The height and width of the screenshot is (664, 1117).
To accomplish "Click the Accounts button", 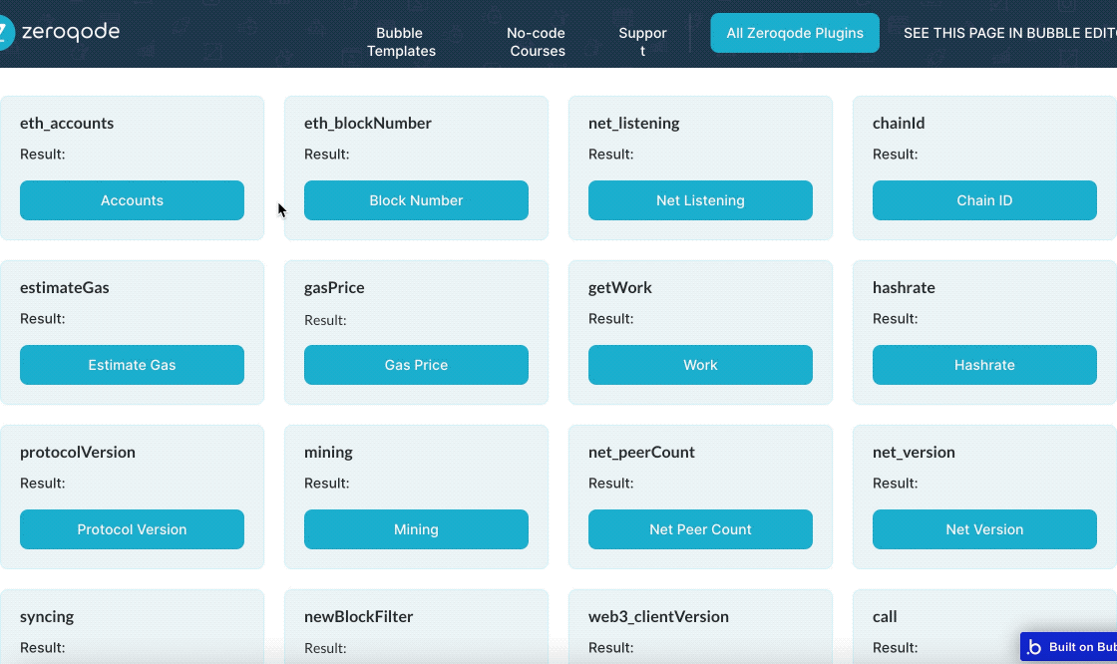I will pyautogui.click(x=132, y=200).
